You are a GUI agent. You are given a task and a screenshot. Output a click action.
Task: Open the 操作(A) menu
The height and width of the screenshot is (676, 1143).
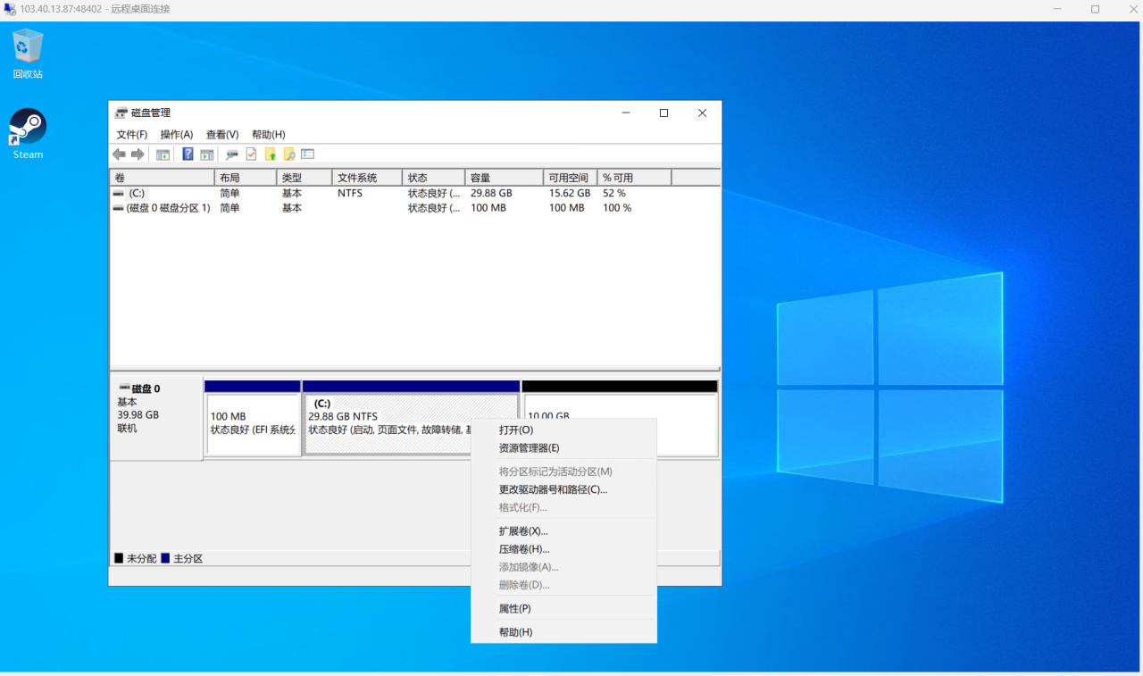point(176,135)
